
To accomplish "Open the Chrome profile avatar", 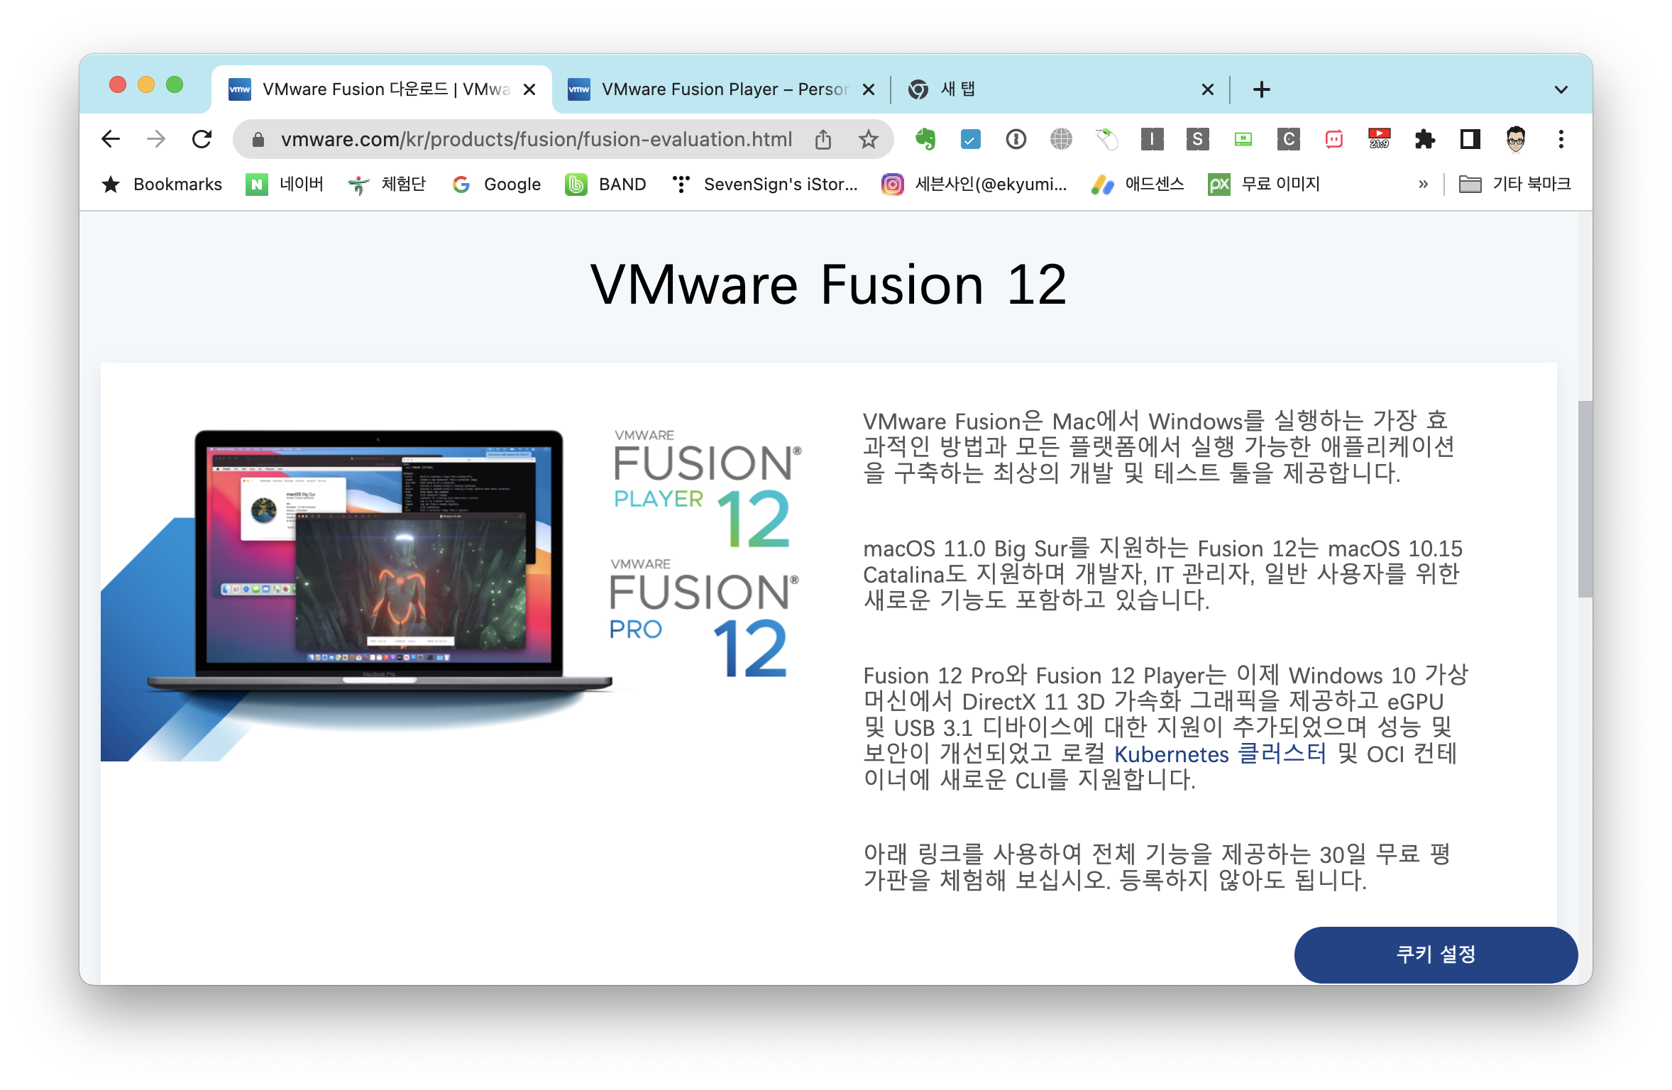I will coord(1515,139).
